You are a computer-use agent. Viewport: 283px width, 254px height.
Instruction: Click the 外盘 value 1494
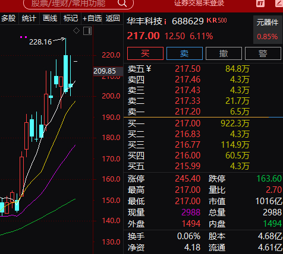(191, 224)
